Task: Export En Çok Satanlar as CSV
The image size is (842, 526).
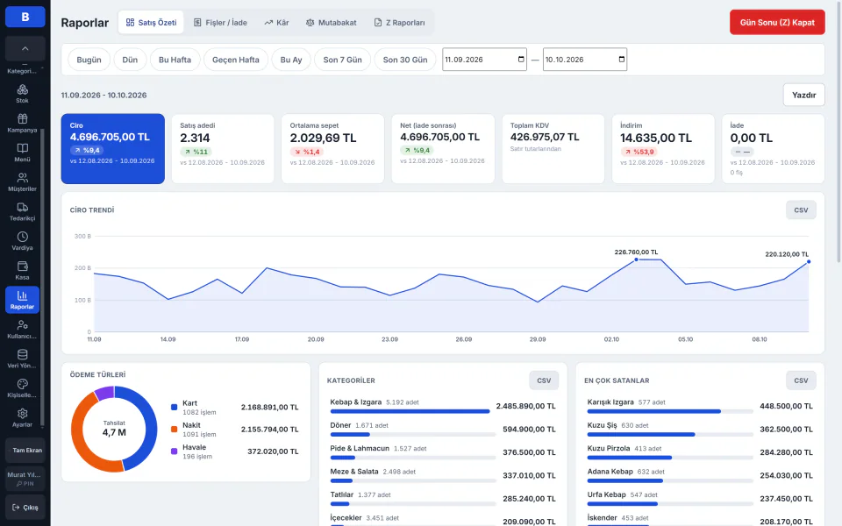Action: pos(801,380)
